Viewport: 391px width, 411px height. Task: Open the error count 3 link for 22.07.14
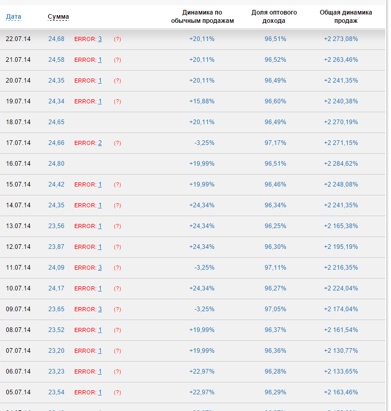point(100,39)
